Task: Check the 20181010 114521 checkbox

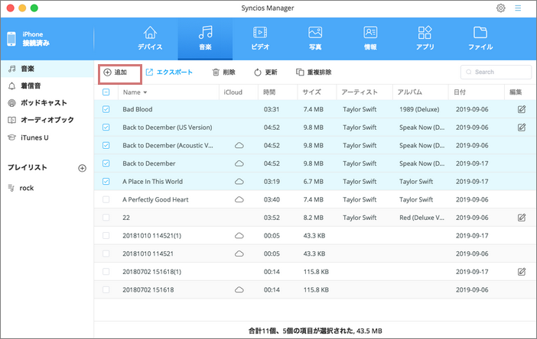Action: 106,253
